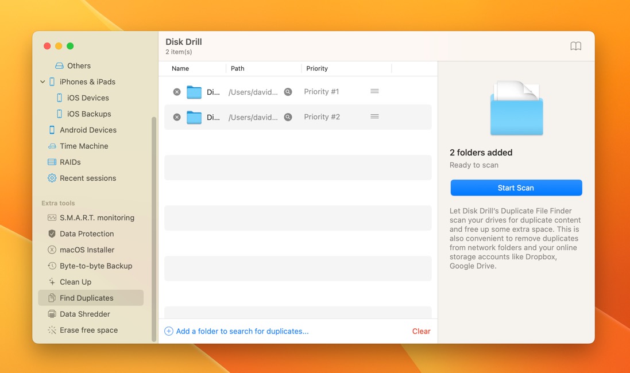Remove the Priority #2 folder entry

click(x=177, y=117)
